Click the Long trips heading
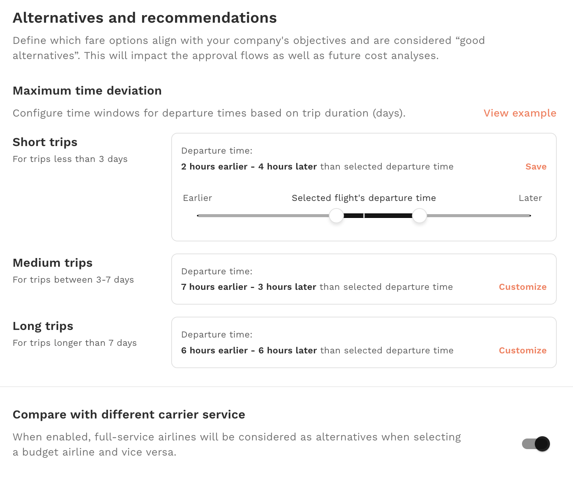Viewport: 573px width, 479px height. coord(43,326)
